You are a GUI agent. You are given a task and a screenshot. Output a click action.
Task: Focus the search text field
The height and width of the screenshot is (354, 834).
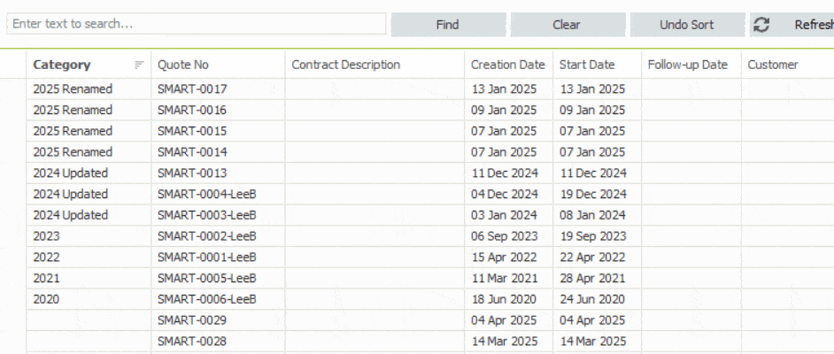click(x=195, y=25)
